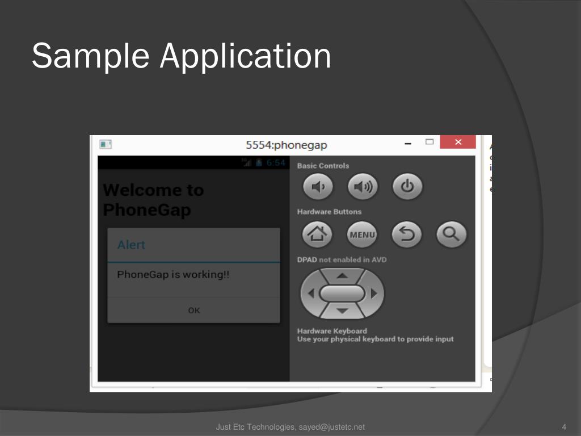The width and height of the screenshot is (581, 436).
Task: Raise volume with the volume up button
Action: tap(363, 186)
